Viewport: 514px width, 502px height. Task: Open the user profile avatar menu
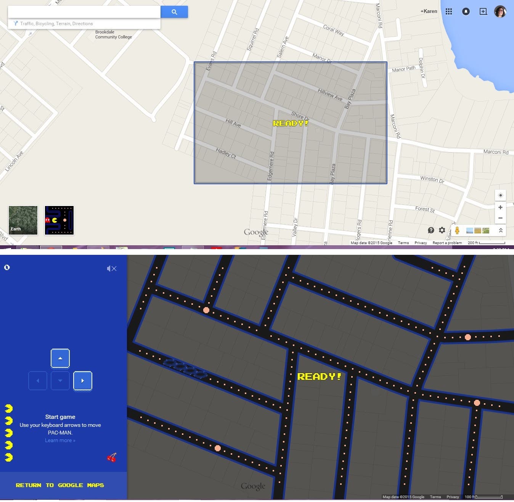pyautogui.click(x=500, y=11)
